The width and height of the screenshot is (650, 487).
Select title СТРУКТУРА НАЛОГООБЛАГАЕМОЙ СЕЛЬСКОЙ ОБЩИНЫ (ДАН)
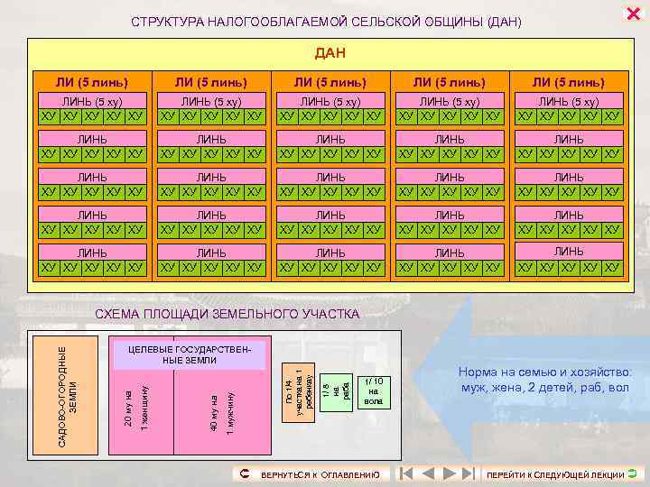326,22
